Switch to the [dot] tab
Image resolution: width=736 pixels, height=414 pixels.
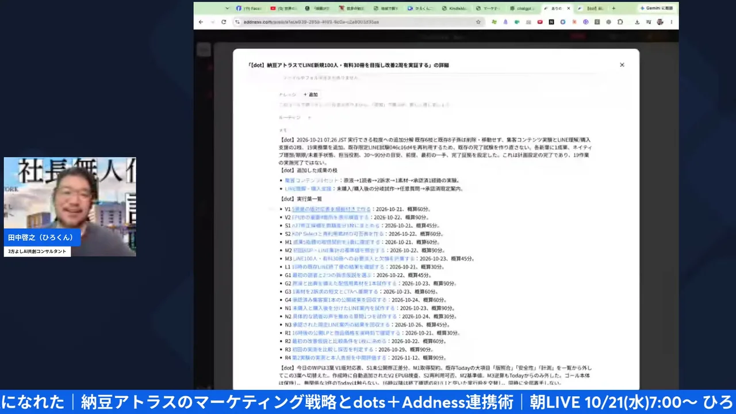coord(591,8)
